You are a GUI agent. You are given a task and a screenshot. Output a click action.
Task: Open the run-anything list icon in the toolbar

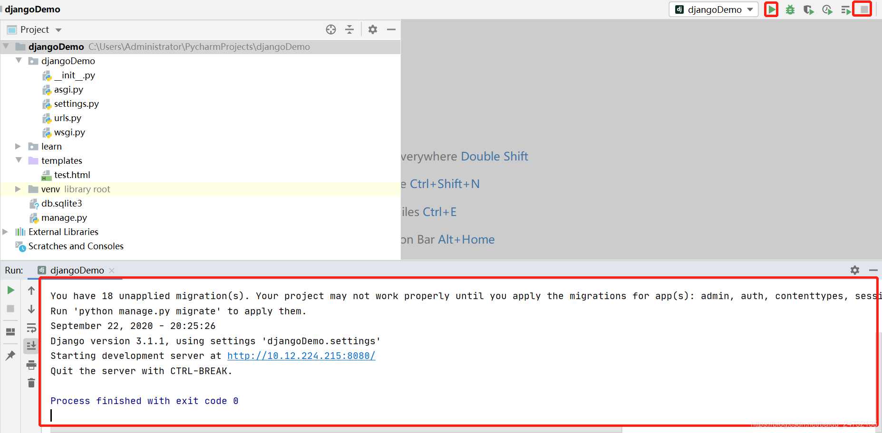(x=846, y=10)
